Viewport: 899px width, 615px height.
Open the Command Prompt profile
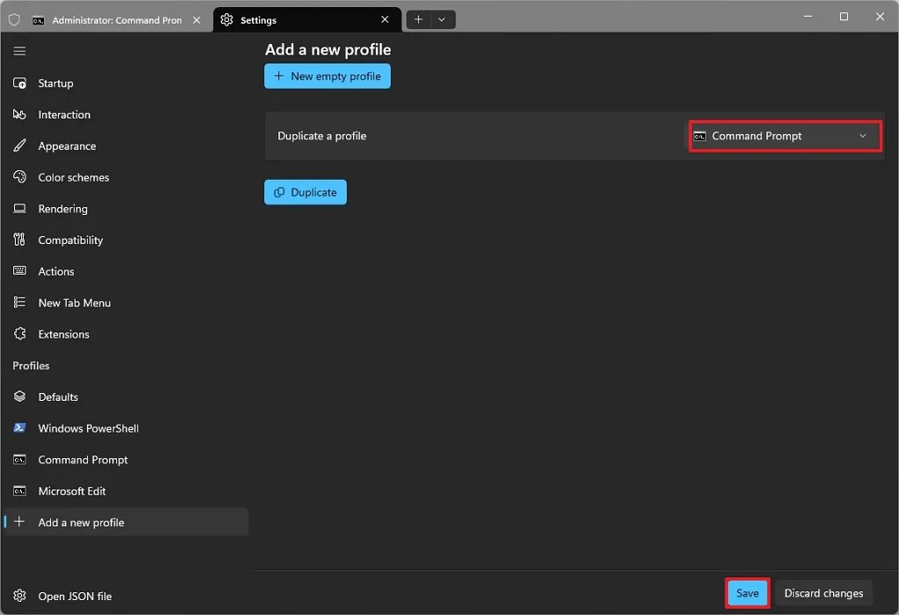[x=81, y=460]
